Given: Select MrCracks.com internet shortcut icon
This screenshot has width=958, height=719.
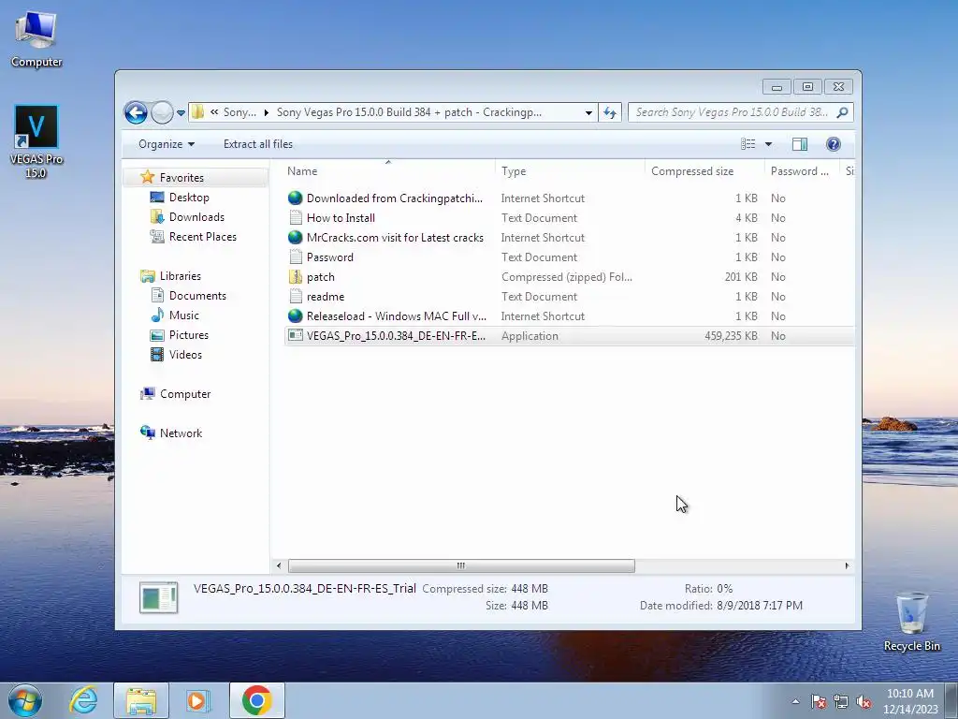Looking at the screenshot, I should coord(295,237).
